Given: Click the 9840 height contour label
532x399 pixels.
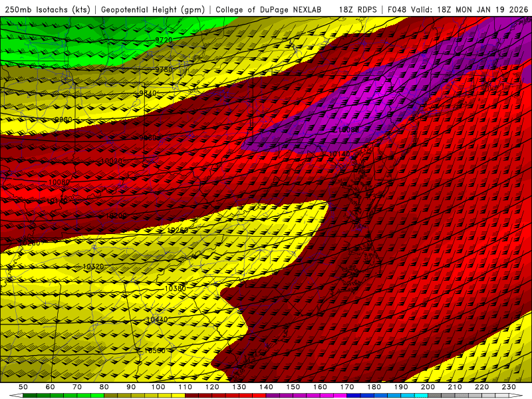Looking at the screenshot, I should [148, 93].
